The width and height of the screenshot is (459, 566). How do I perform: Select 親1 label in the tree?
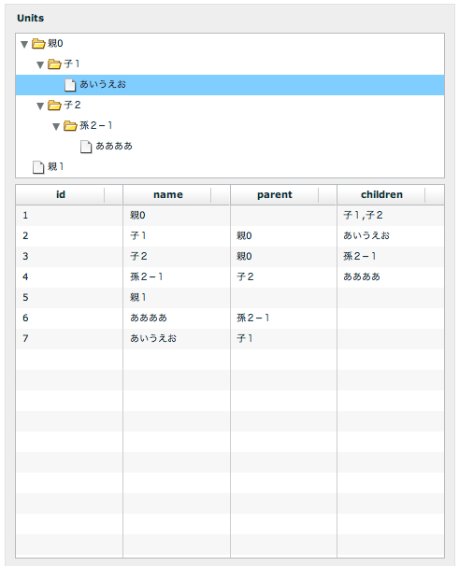pyautogui.click(x=56, y=167)
